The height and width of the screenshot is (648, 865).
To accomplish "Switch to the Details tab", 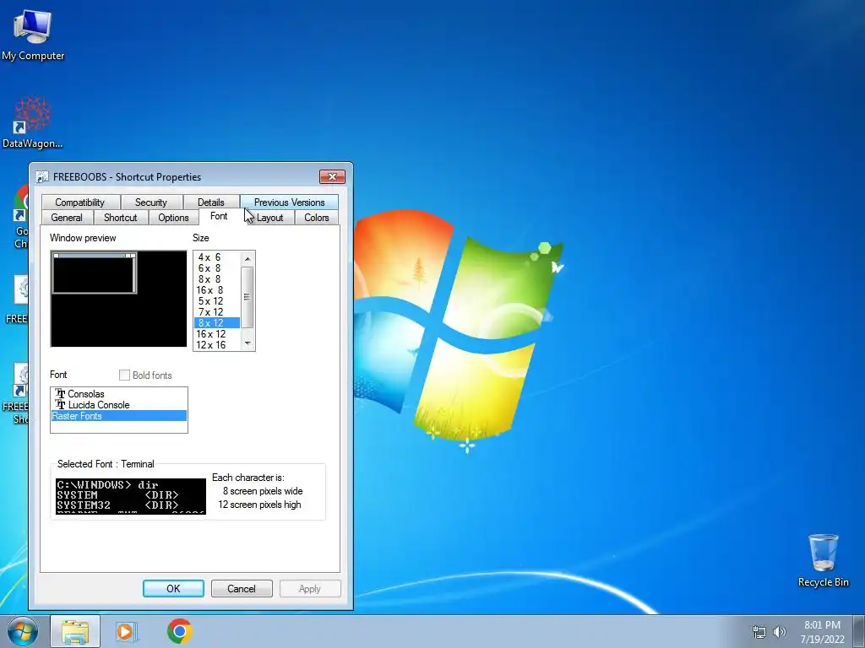I will (x=210, y=202).
